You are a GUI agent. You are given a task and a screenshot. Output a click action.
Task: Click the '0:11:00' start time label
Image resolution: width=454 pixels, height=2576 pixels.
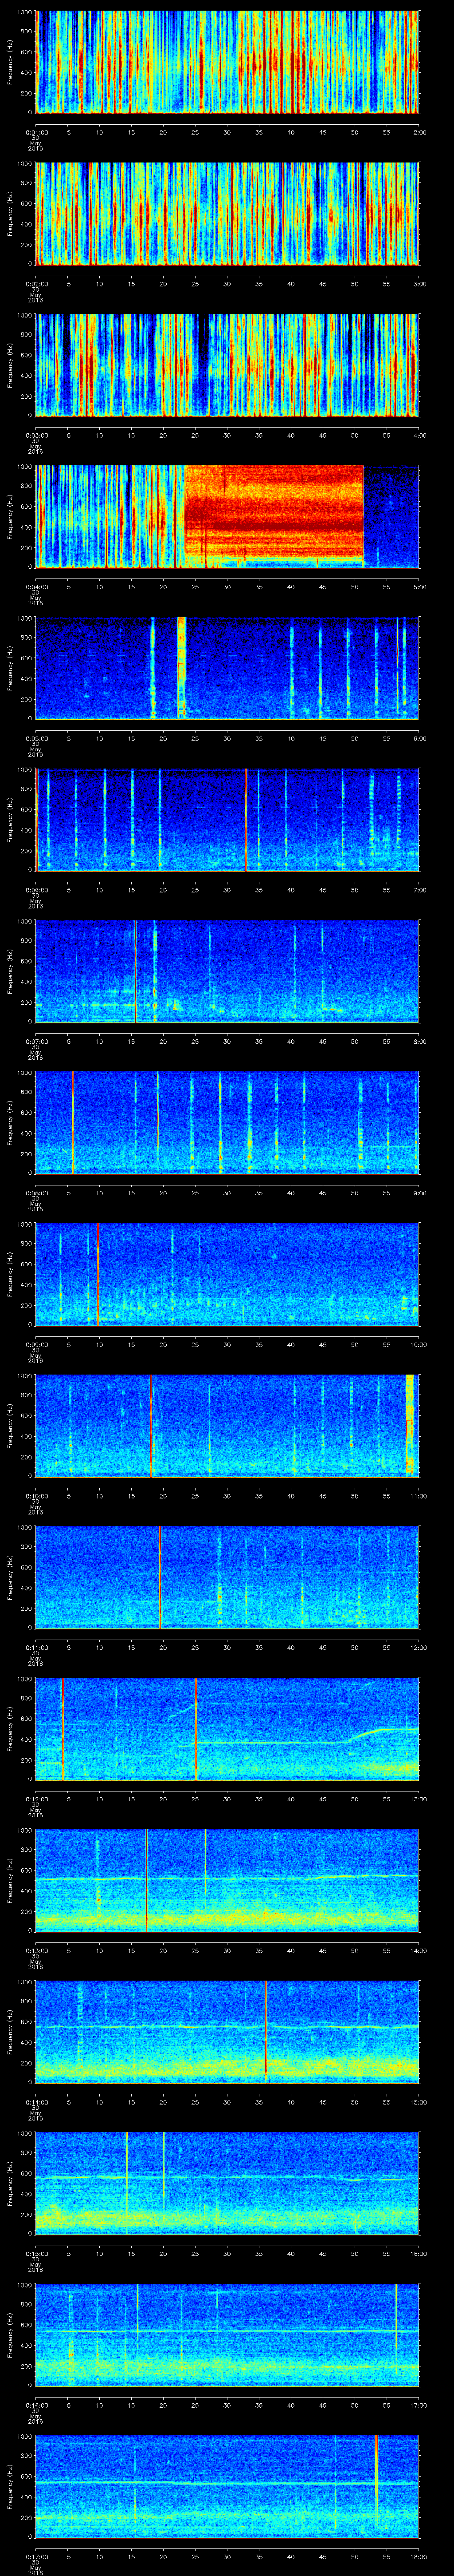click(36, 1648)
